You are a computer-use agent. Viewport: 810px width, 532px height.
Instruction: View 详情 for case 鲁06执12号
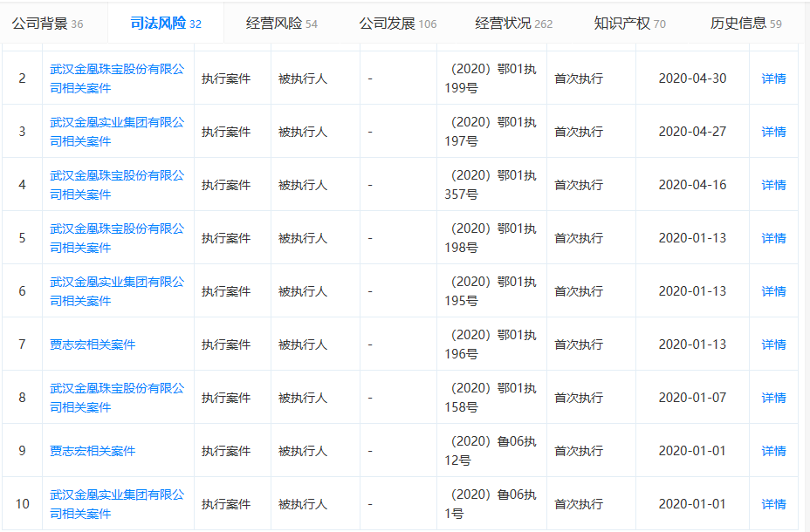(773, 451)
